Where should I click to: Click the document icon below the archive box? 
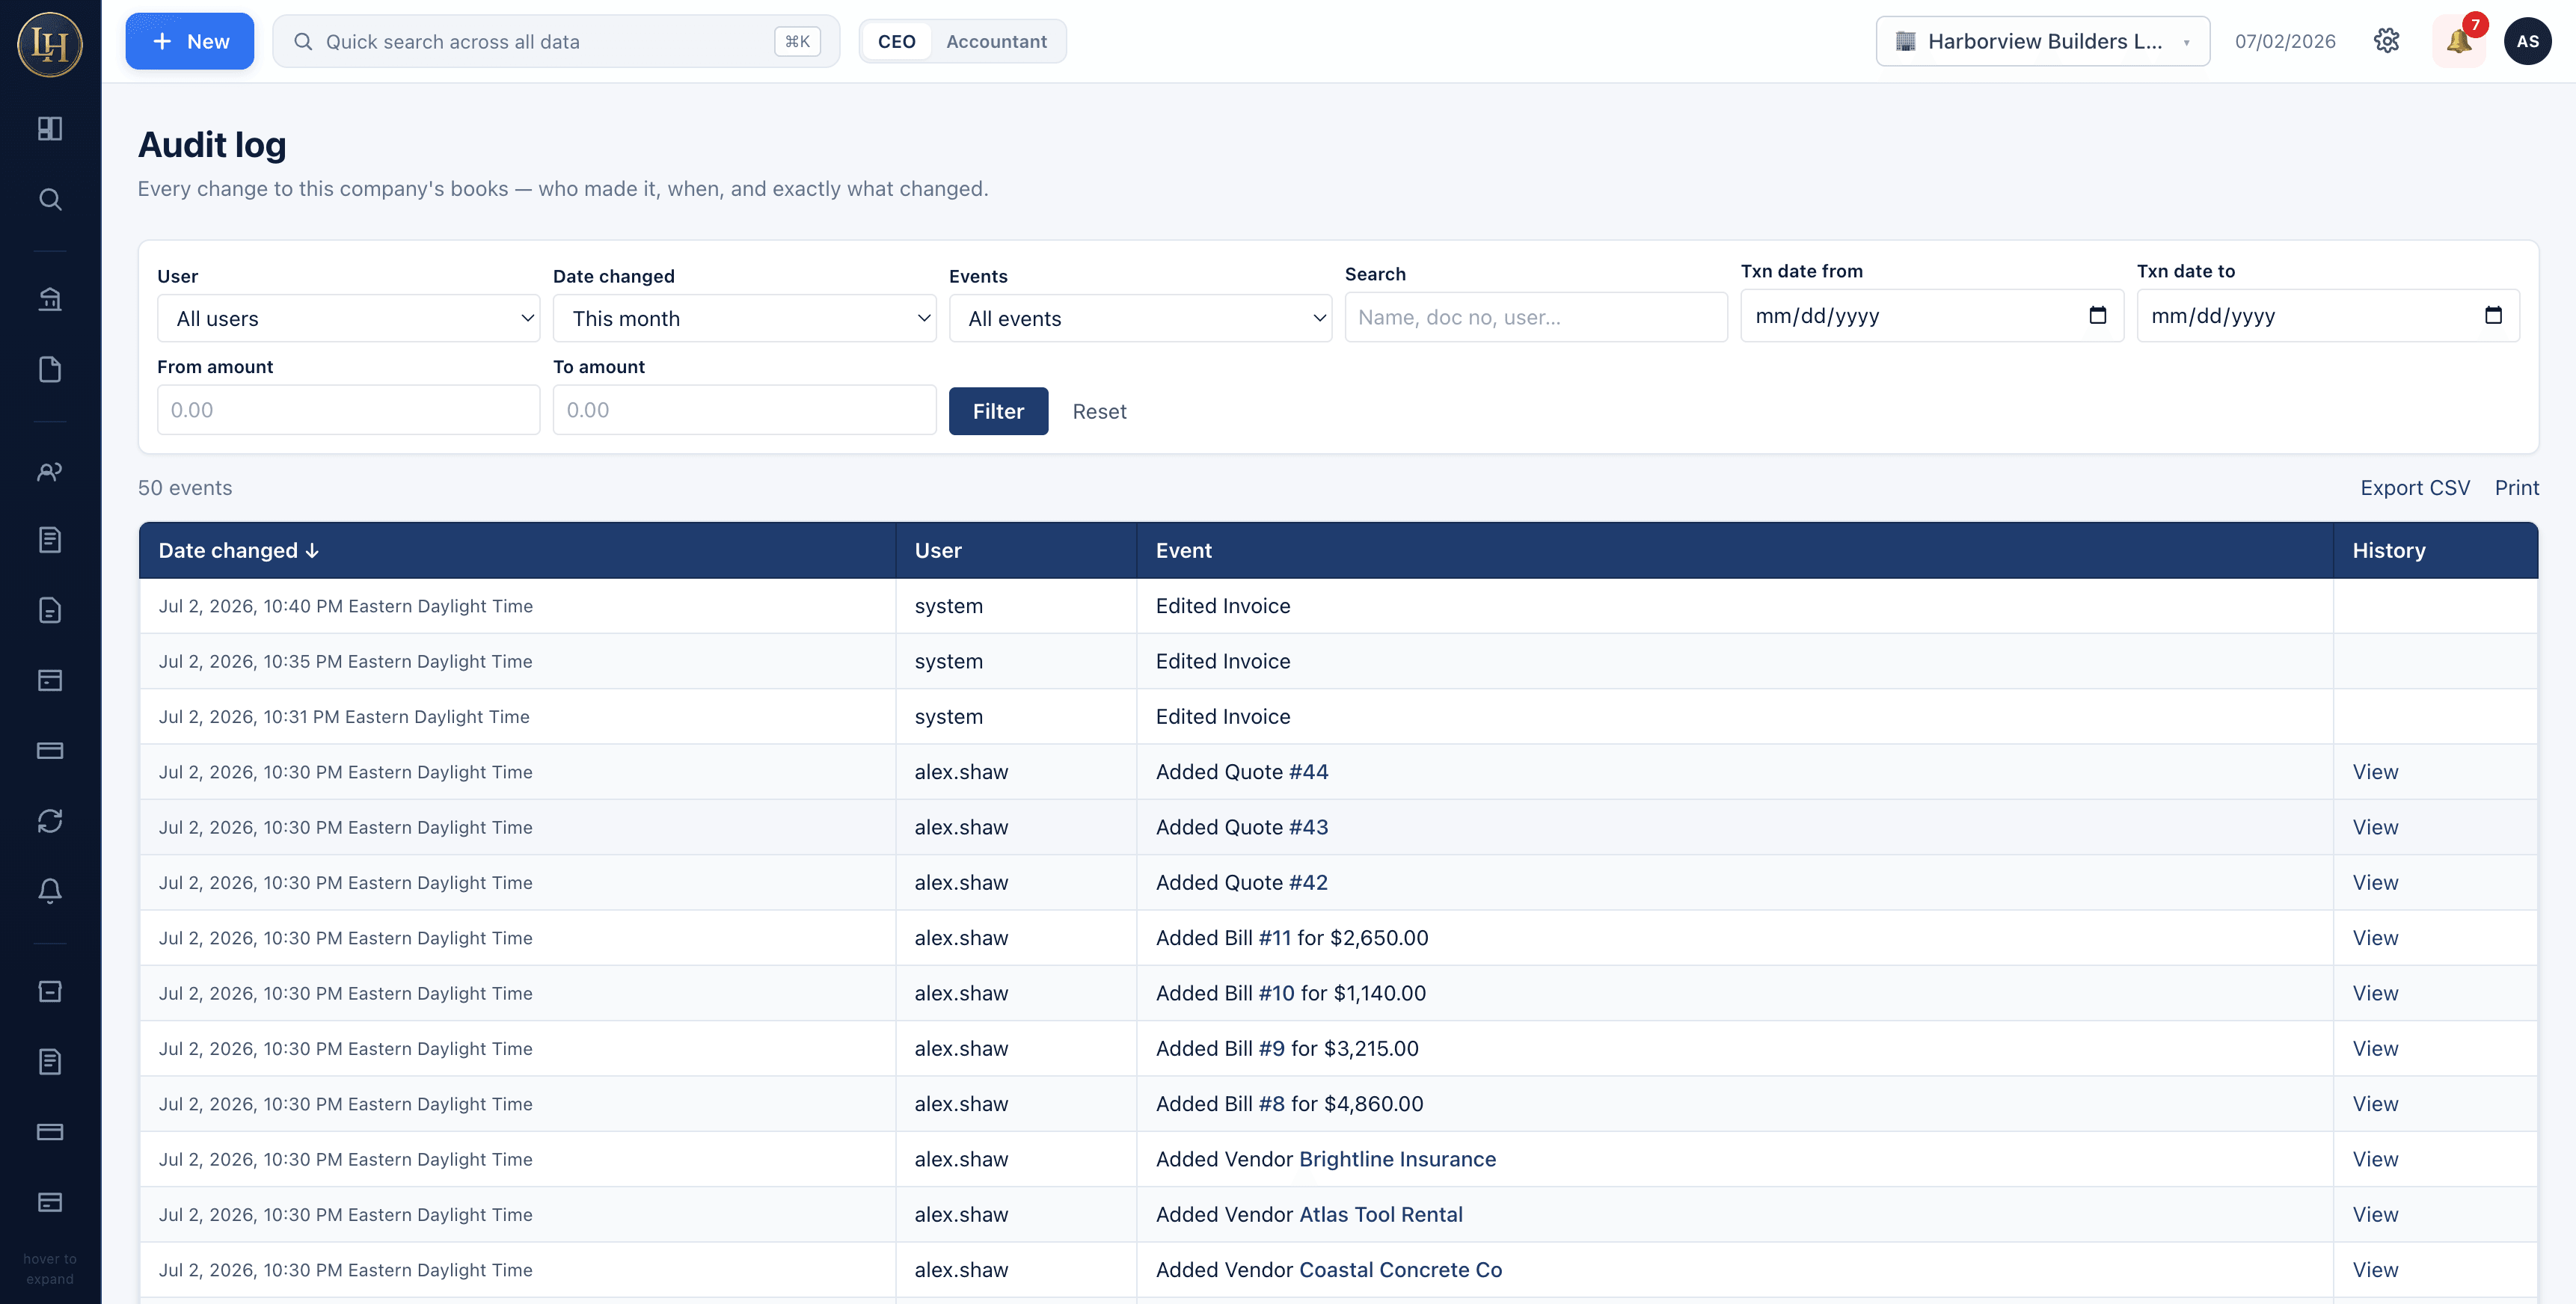point(50,1062)
